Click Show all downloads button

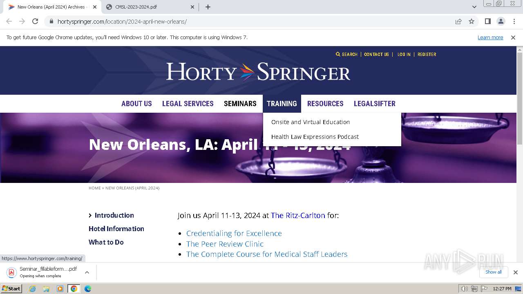tap(493, 272)
